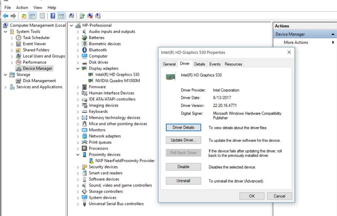The image size is (337, 216).
Task: Click the Up One Level folder icon
Action: pyautogui.click(x=24, y=16)
